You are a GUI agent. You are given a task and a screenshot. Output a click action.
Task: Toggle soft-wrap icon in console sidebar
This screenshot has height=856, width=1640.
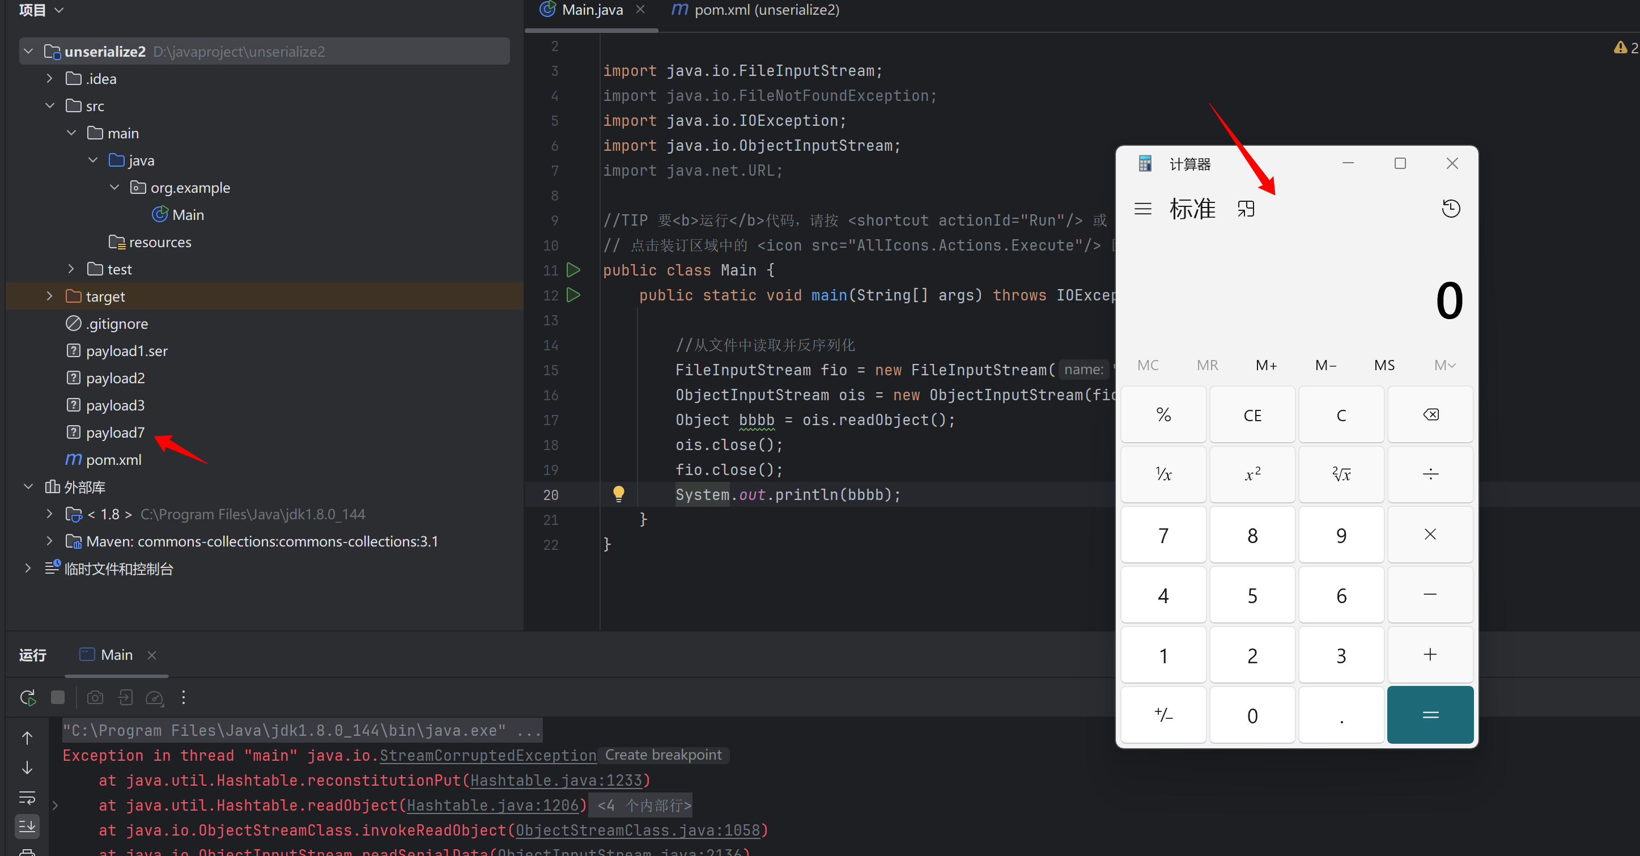(x=27, y=797)
